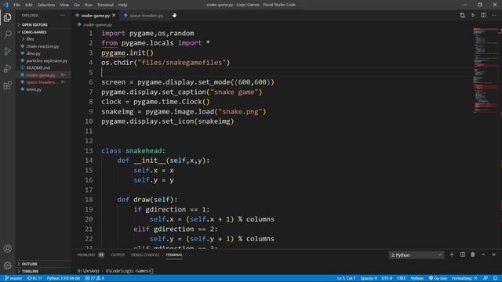
Task: Run Python file with play icon
Action: [473, 16]
